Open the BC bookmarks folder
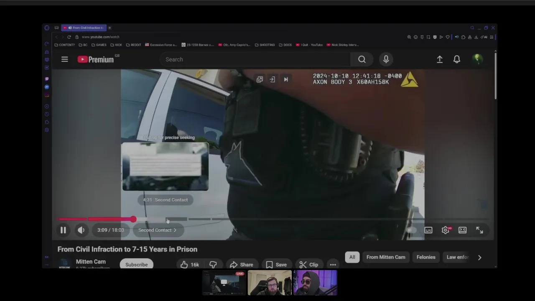 coord(83,45)
